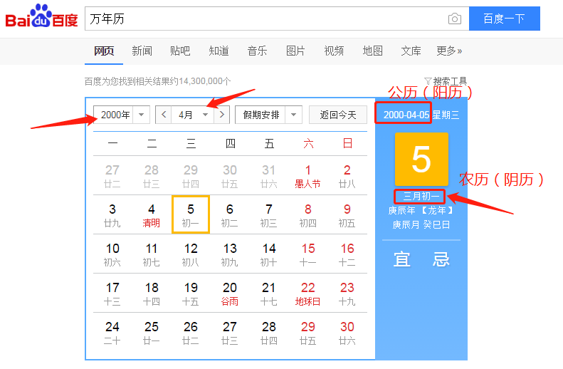Click the 百度一下 search button

(x=505, y=19)
